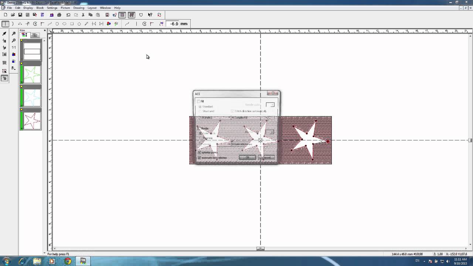Check Stitch direction automatically
473x266 pixels.
[x=232, y=111]
